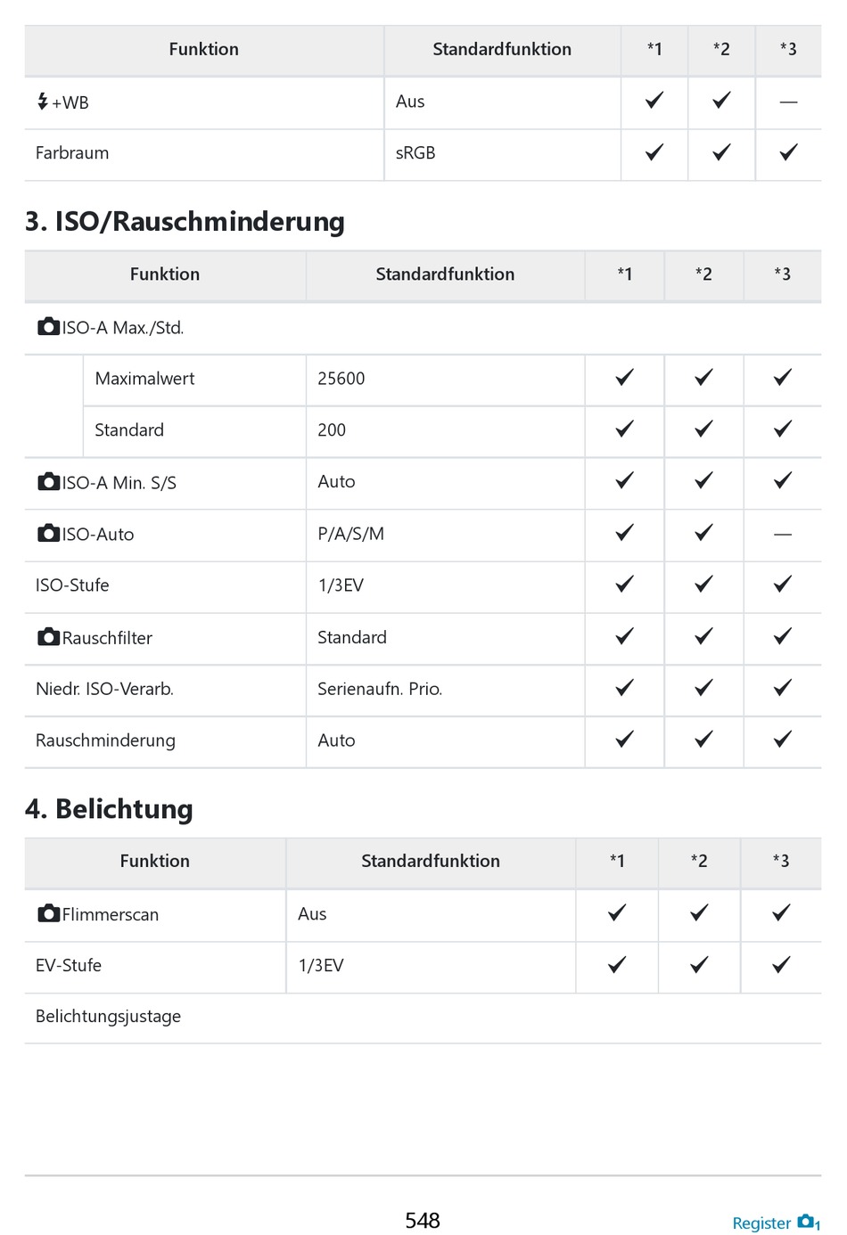Select the 3. ISO/Rauschminderung heading

click(x=185, y=221)
